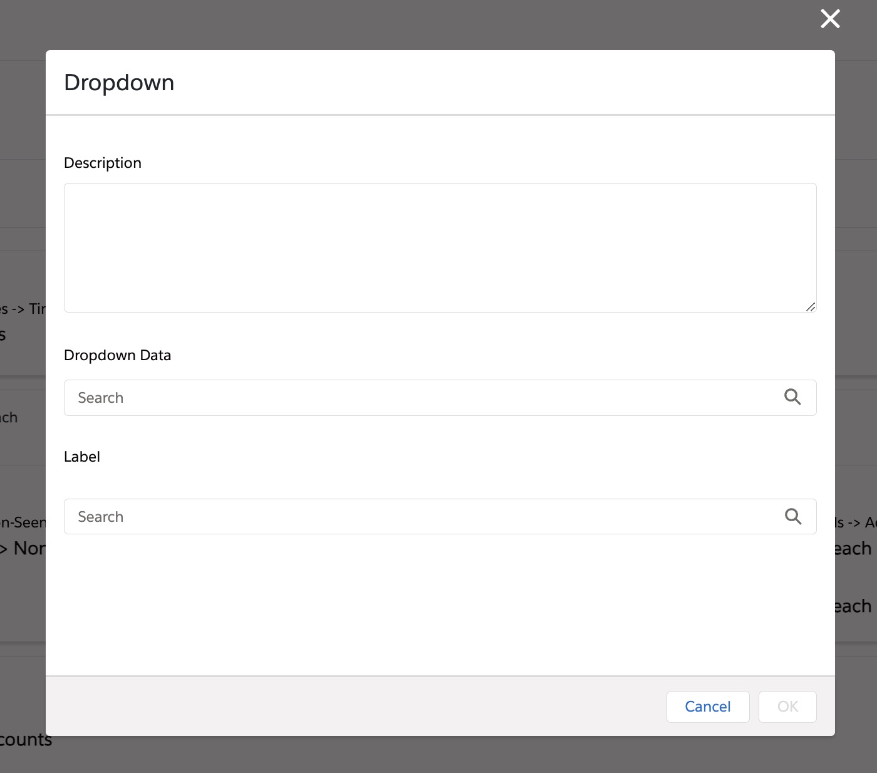Grab the Description textarea resize handle
877x773 pixels.
tap(810, 306)
